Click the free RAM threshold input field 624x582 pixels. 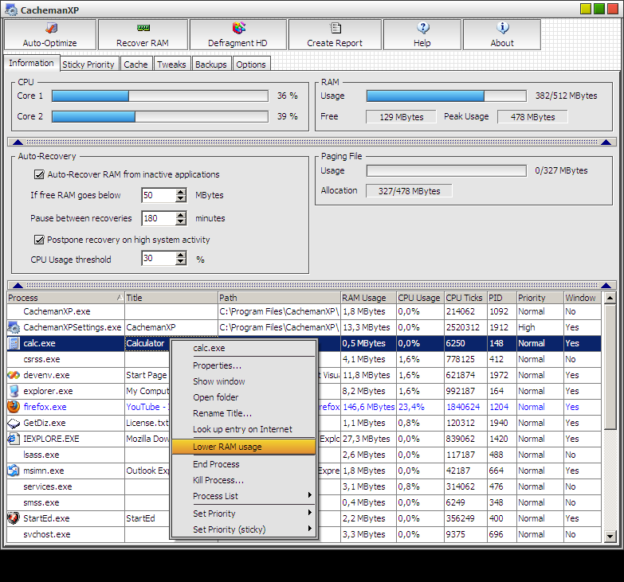point(159,195)
